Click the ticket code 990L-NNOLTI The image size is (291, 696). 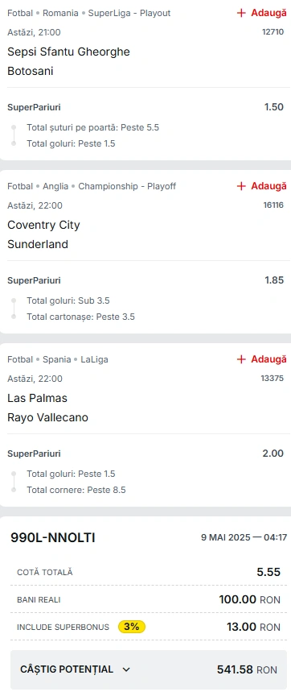point(53,537)
